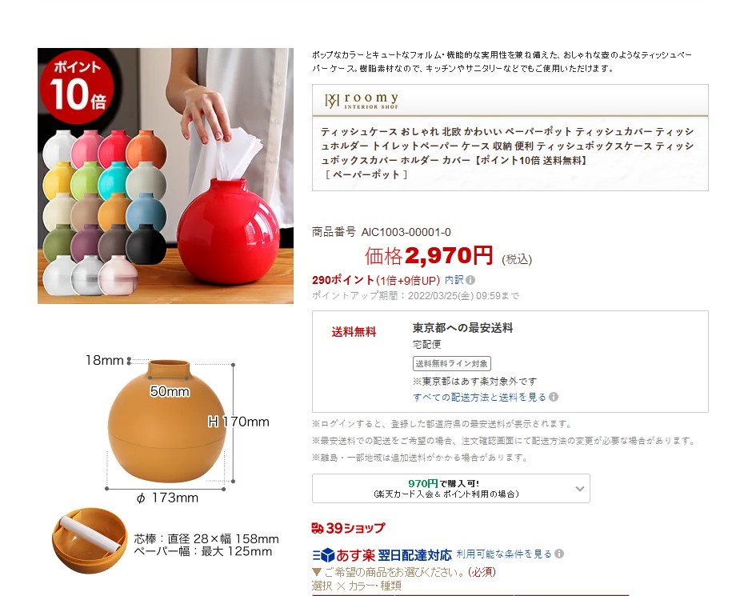Open すべての配送方法と送料を見る link
736x596 pixels.
479,398
